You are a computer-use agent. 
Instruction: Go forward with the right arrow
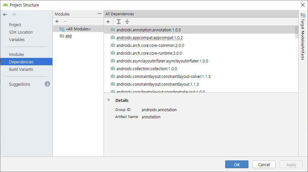(x=14, y=15)
